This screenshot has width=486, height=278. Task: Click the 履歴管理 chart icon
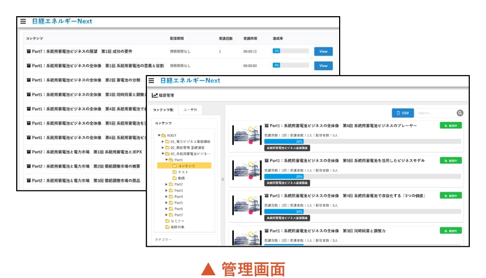point(155,96)
